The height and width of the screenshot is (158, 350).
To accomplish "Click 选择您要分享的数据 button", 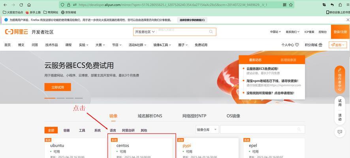I will (x=192, y=20).
